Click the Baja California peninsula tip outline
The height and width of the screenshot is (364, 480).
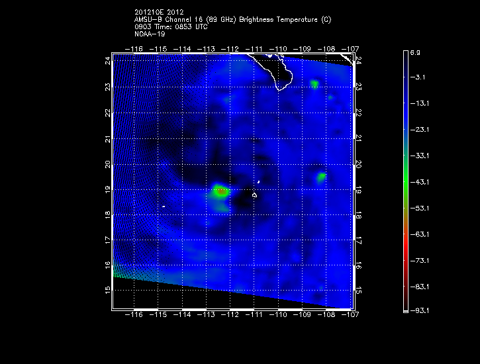click(283, 76)
